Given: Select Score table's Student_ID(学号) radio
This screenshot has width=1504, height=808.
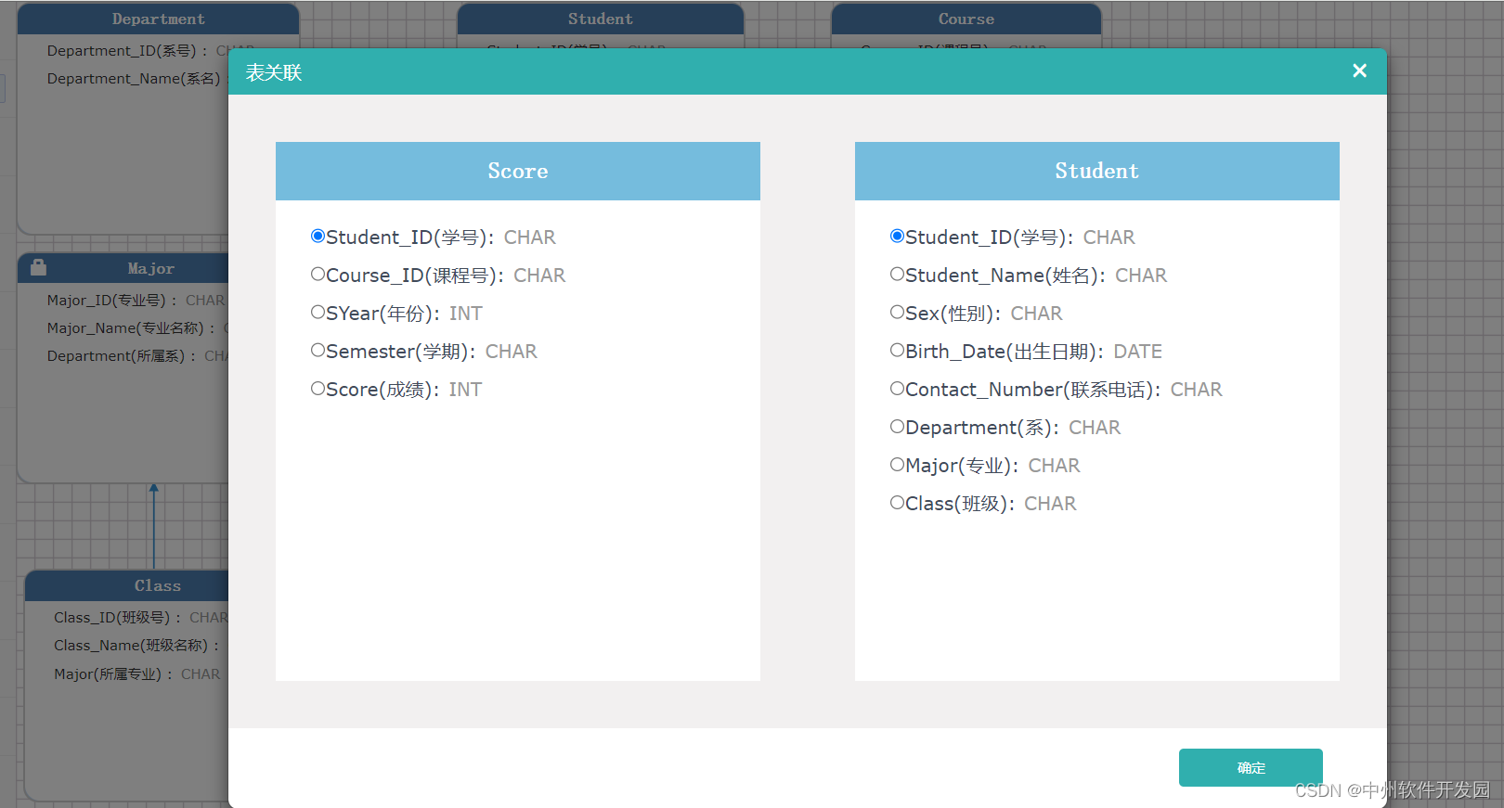Looking at the screenshot, I should click(318, 236).
